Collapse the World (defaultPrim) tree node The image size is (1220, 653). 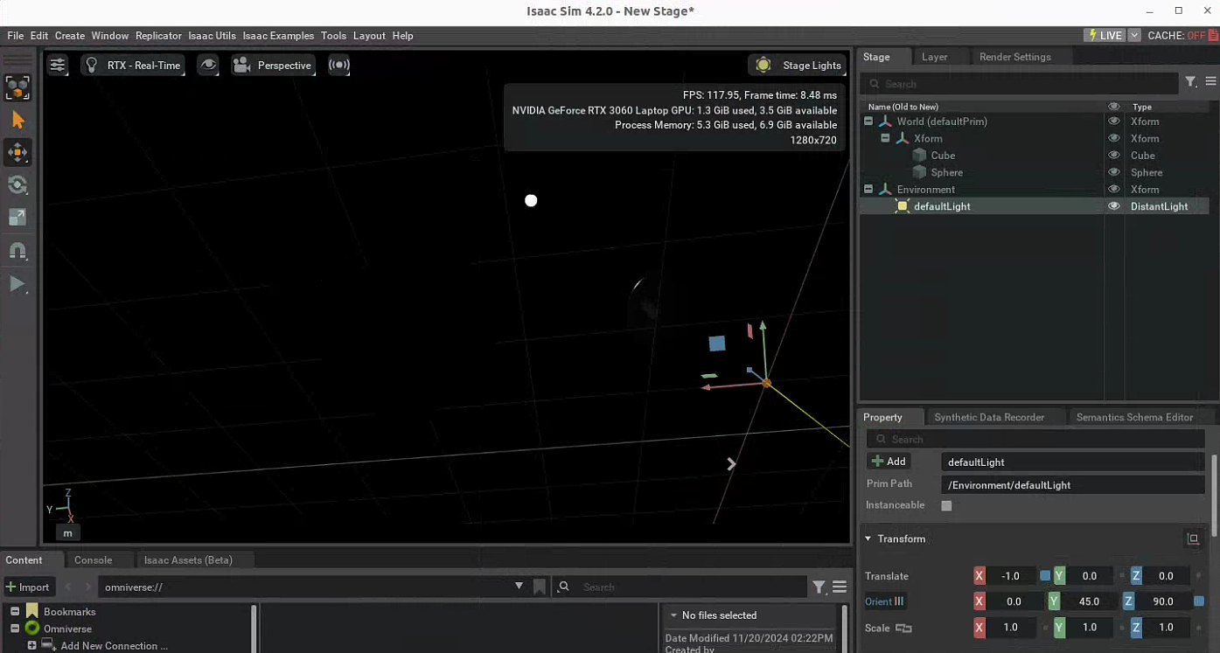pos(868,122)
